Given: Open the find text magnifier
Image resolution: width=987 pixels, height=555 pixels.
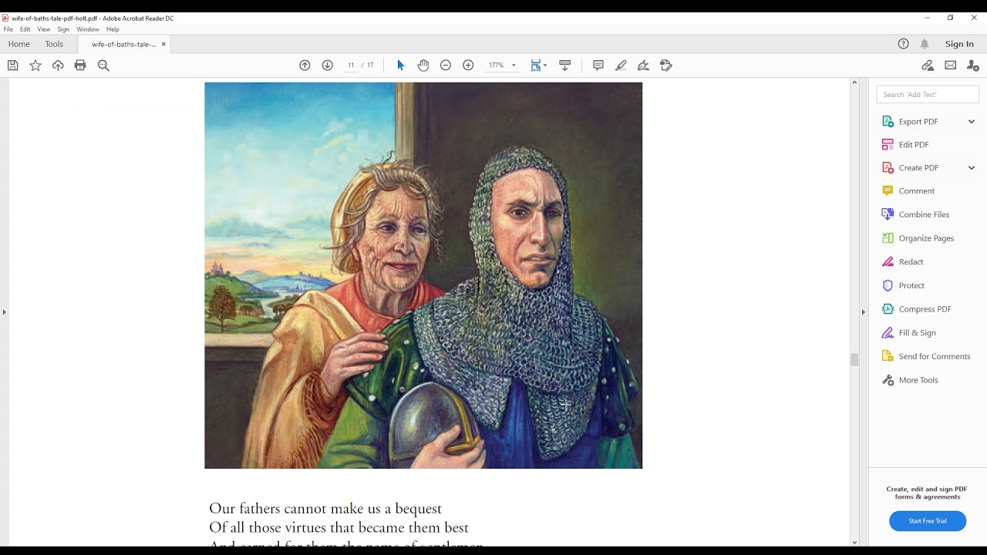Looking at the screenshot, I should click(103, 66).
